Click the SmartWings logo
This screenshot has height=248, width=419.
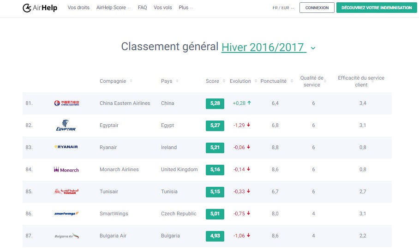66,213
